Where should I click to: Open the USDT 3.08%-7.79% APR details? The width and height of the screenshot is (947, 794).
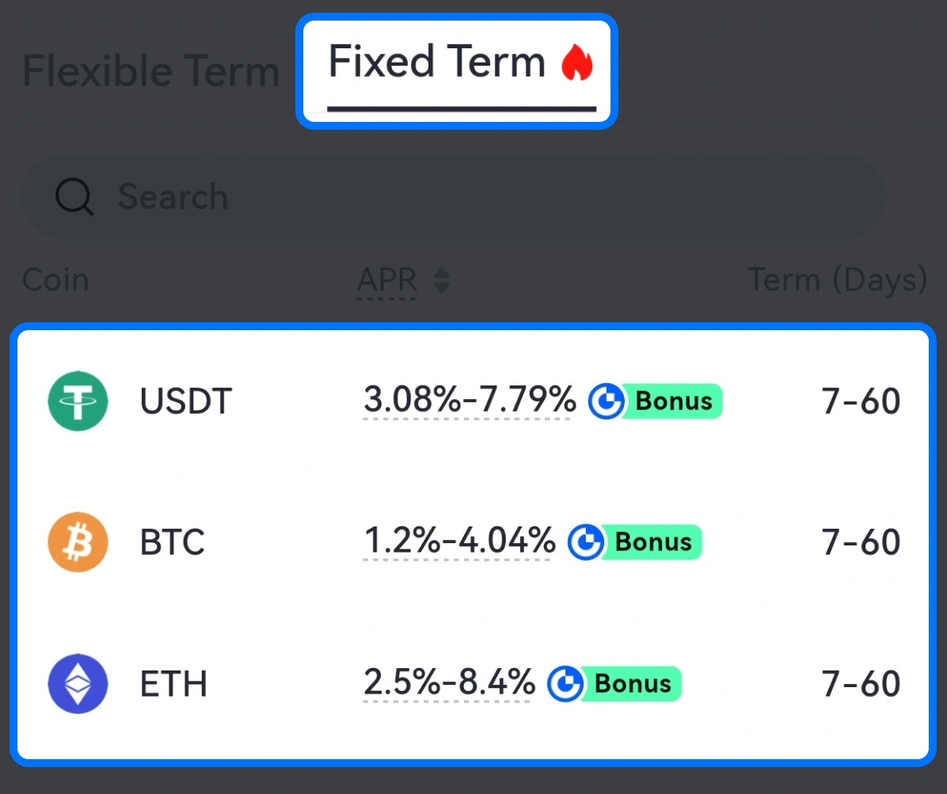tap(470, 401)
